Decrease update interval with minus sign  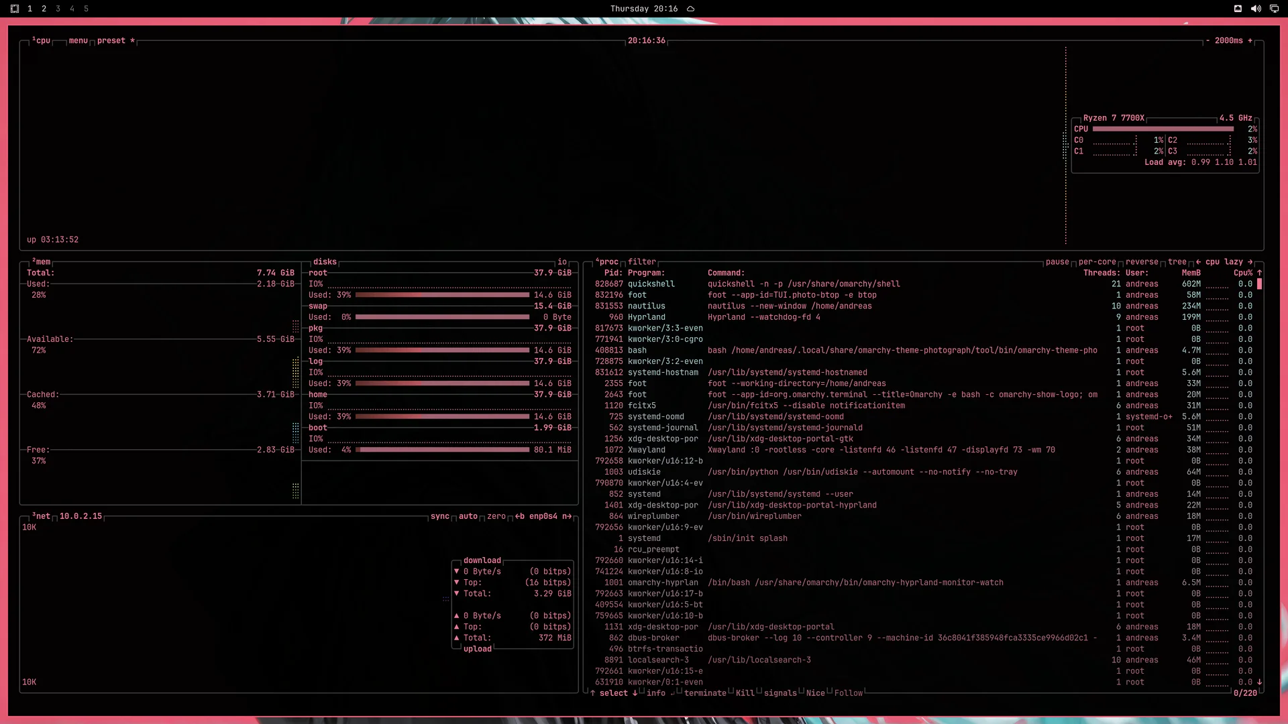(1207, 41)
